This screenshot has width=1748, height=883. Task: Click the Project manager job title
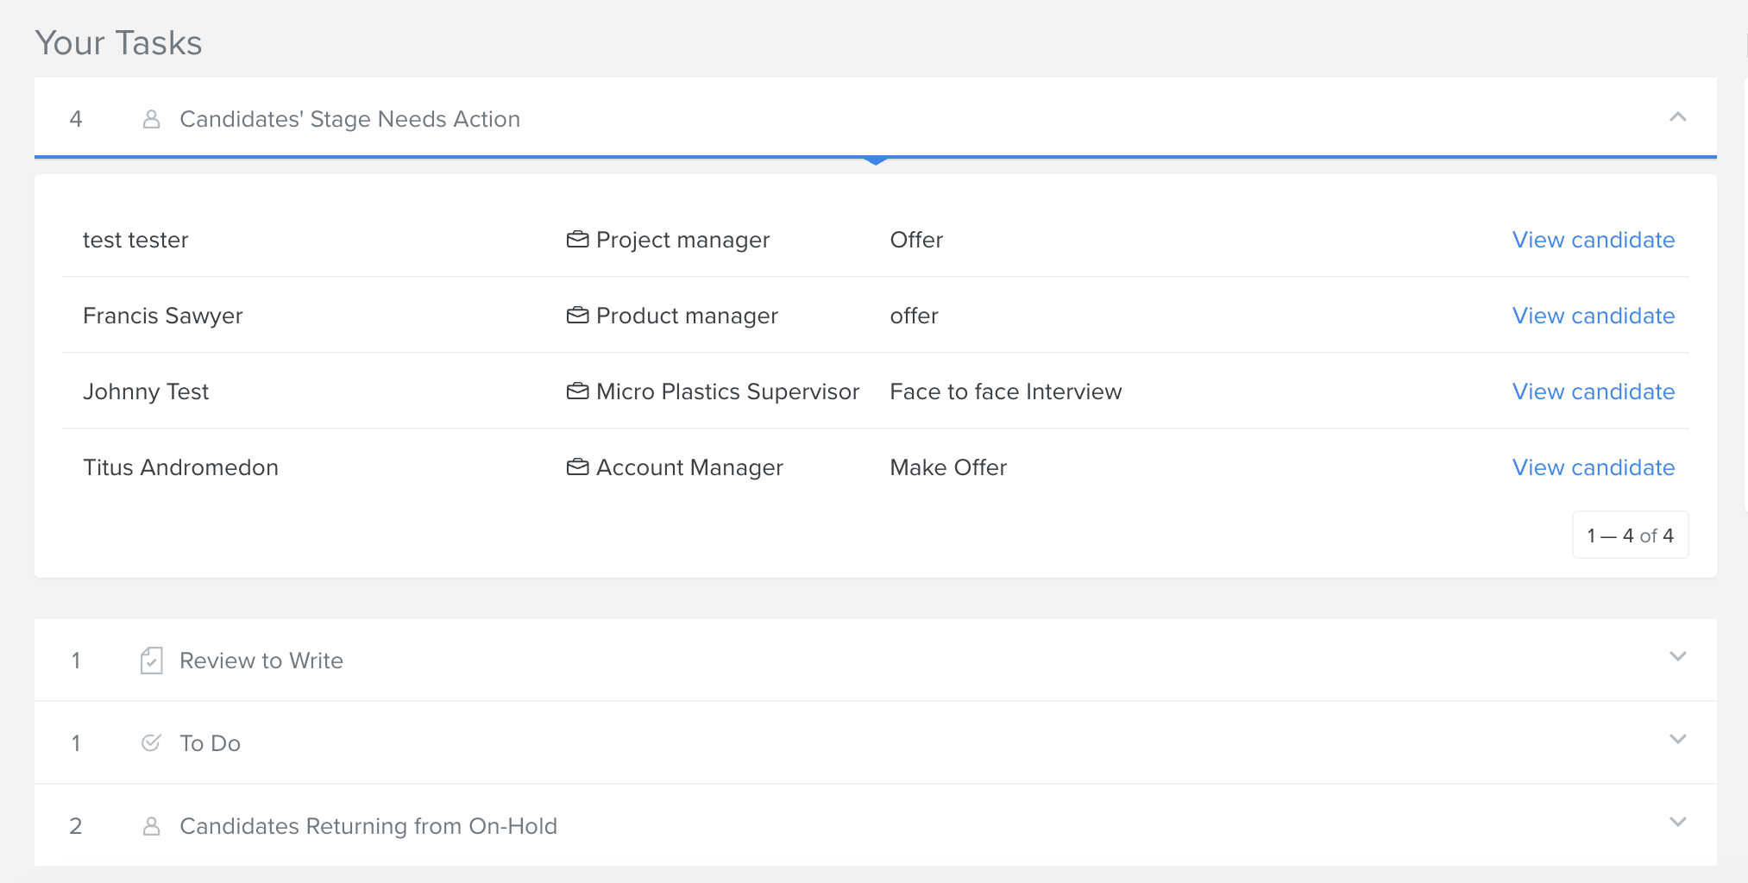pyautogui.click(x=682, y=240)
